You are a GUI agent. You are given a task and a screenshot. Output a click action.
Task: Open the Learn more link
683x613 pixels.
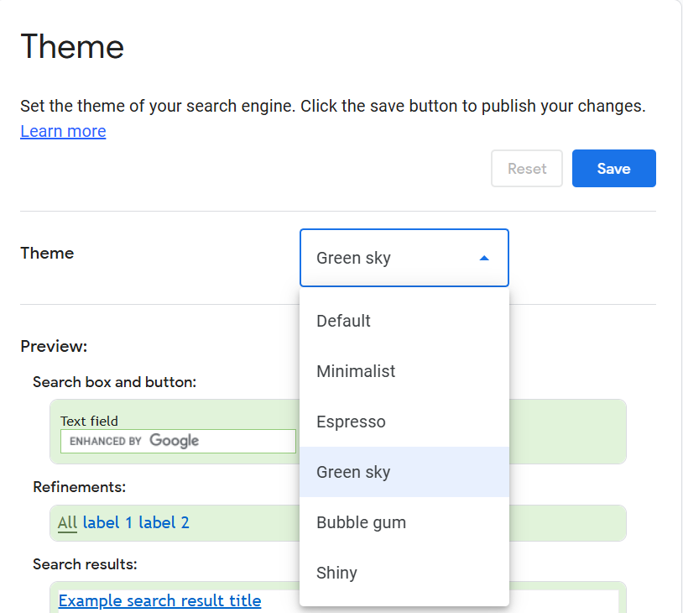click(x=63, y=131)
